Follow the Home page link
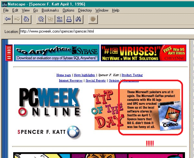 click(x=64, y=75)
